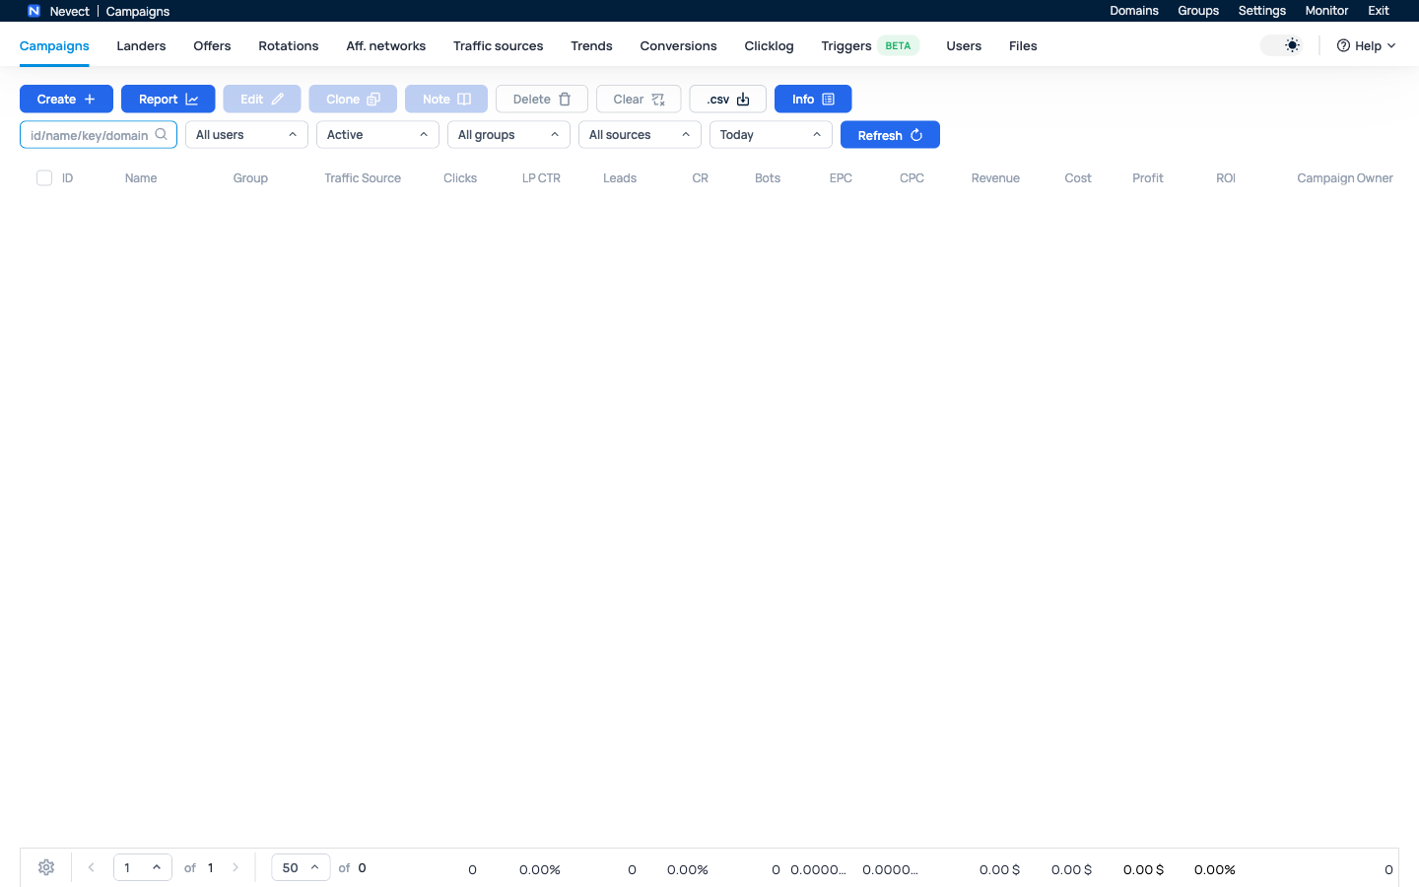
Task: Open Monitor in top bar
Action: [x=1326, y=11]
